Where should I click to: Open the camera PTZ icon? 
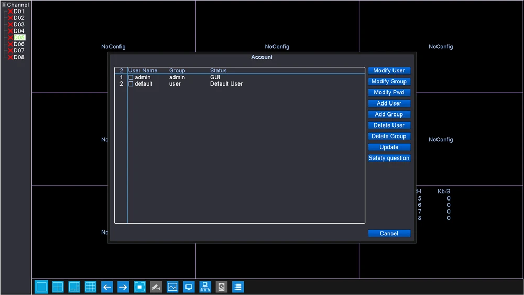click(x=156, y=287)
